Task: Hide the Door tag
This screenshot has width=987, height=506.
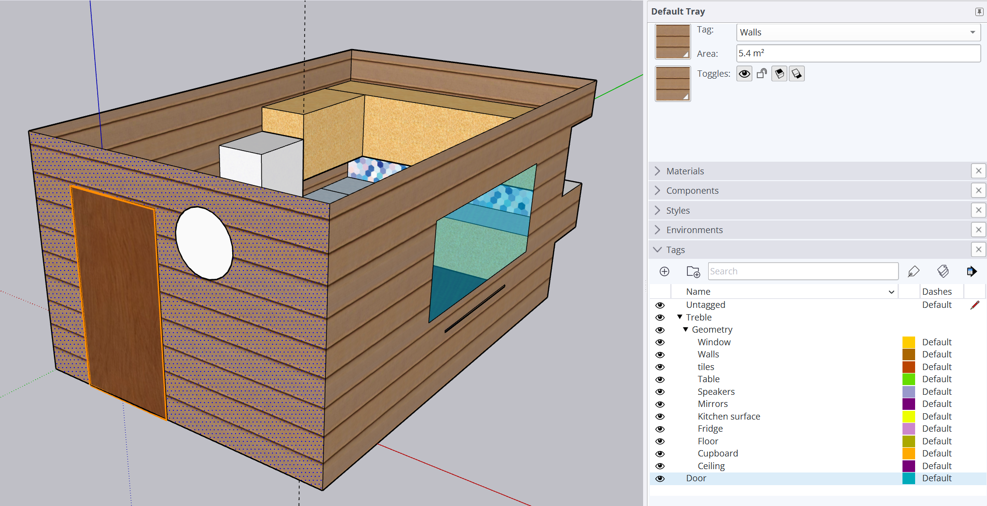Action: pyautogui.click(x=660, y=478)
